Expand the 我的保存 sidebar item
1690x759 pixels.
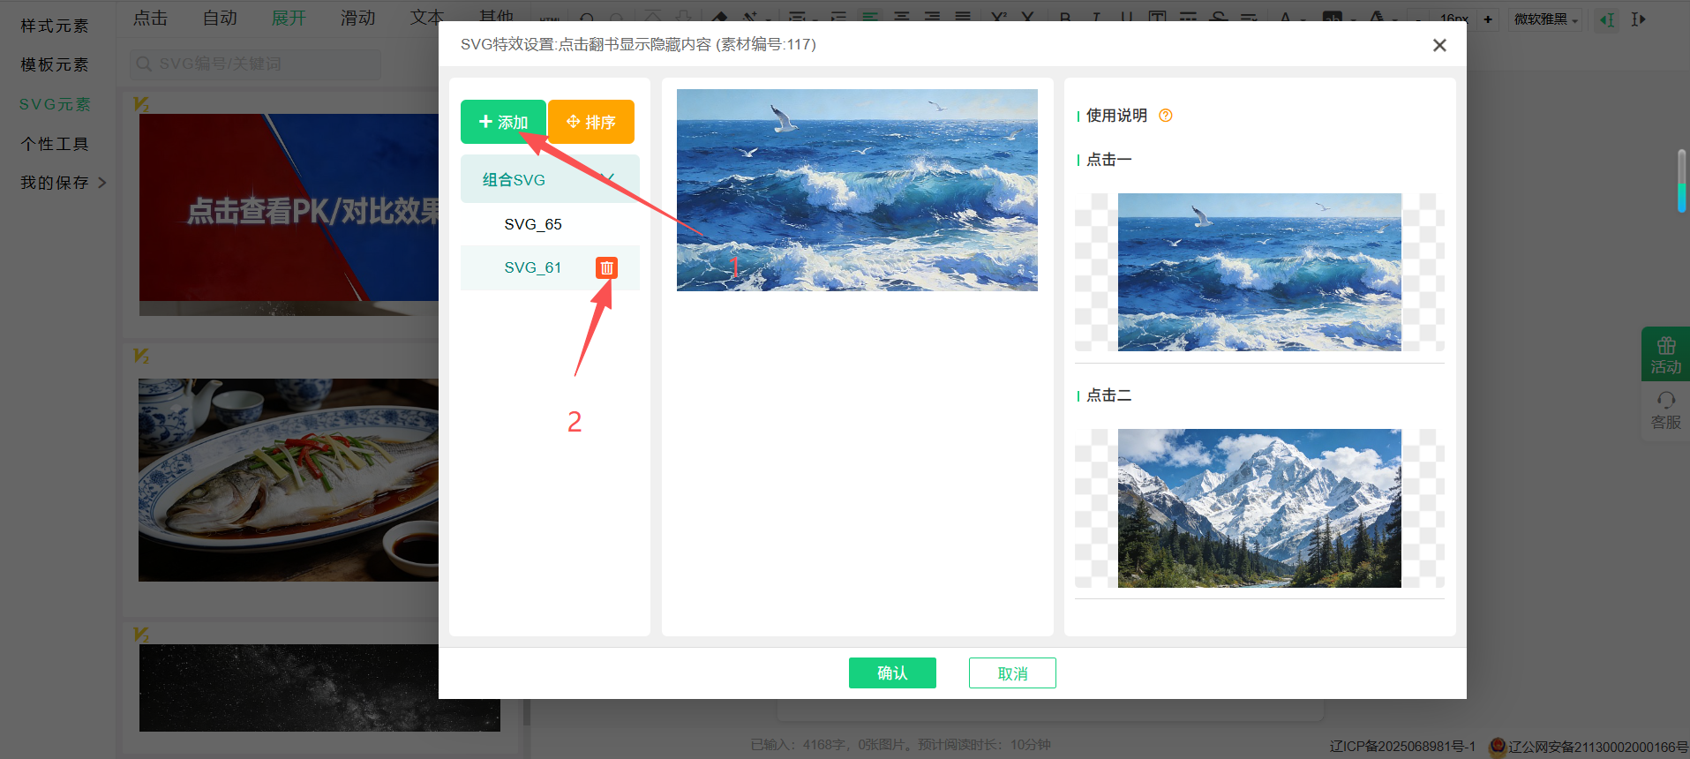(x=64, y=183)
